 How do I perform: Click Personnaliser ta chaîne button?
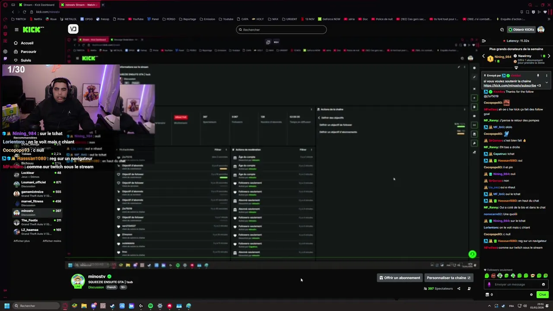point(448,278)
